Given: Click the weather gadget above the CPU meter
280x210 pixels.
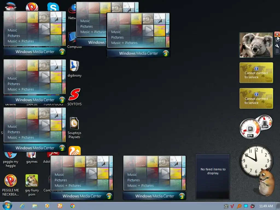Looking at the screenshot, I should pos(256,98).
